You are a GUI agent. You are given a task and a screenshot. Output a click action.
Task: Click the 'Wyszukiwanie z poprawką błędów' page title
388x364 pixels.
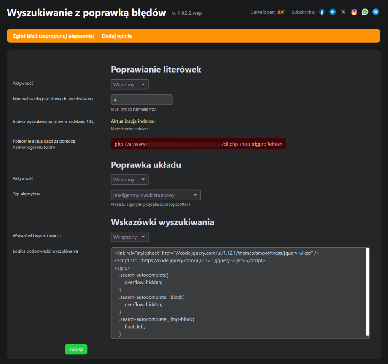coord(85,12)
